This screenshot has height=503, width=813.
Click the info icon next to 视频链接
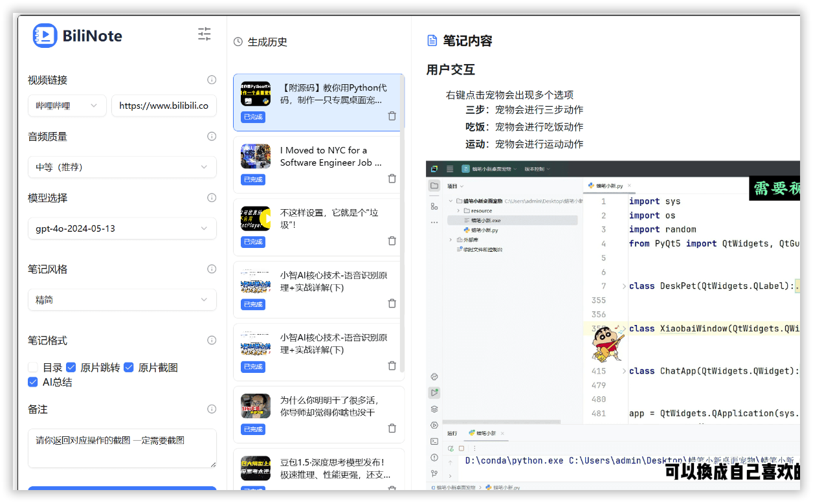click(x=212, y=80)
